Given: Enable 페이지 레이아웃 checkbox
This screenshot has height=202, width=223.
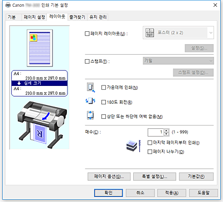Looking at the screenshot, I should pos(87,33).
